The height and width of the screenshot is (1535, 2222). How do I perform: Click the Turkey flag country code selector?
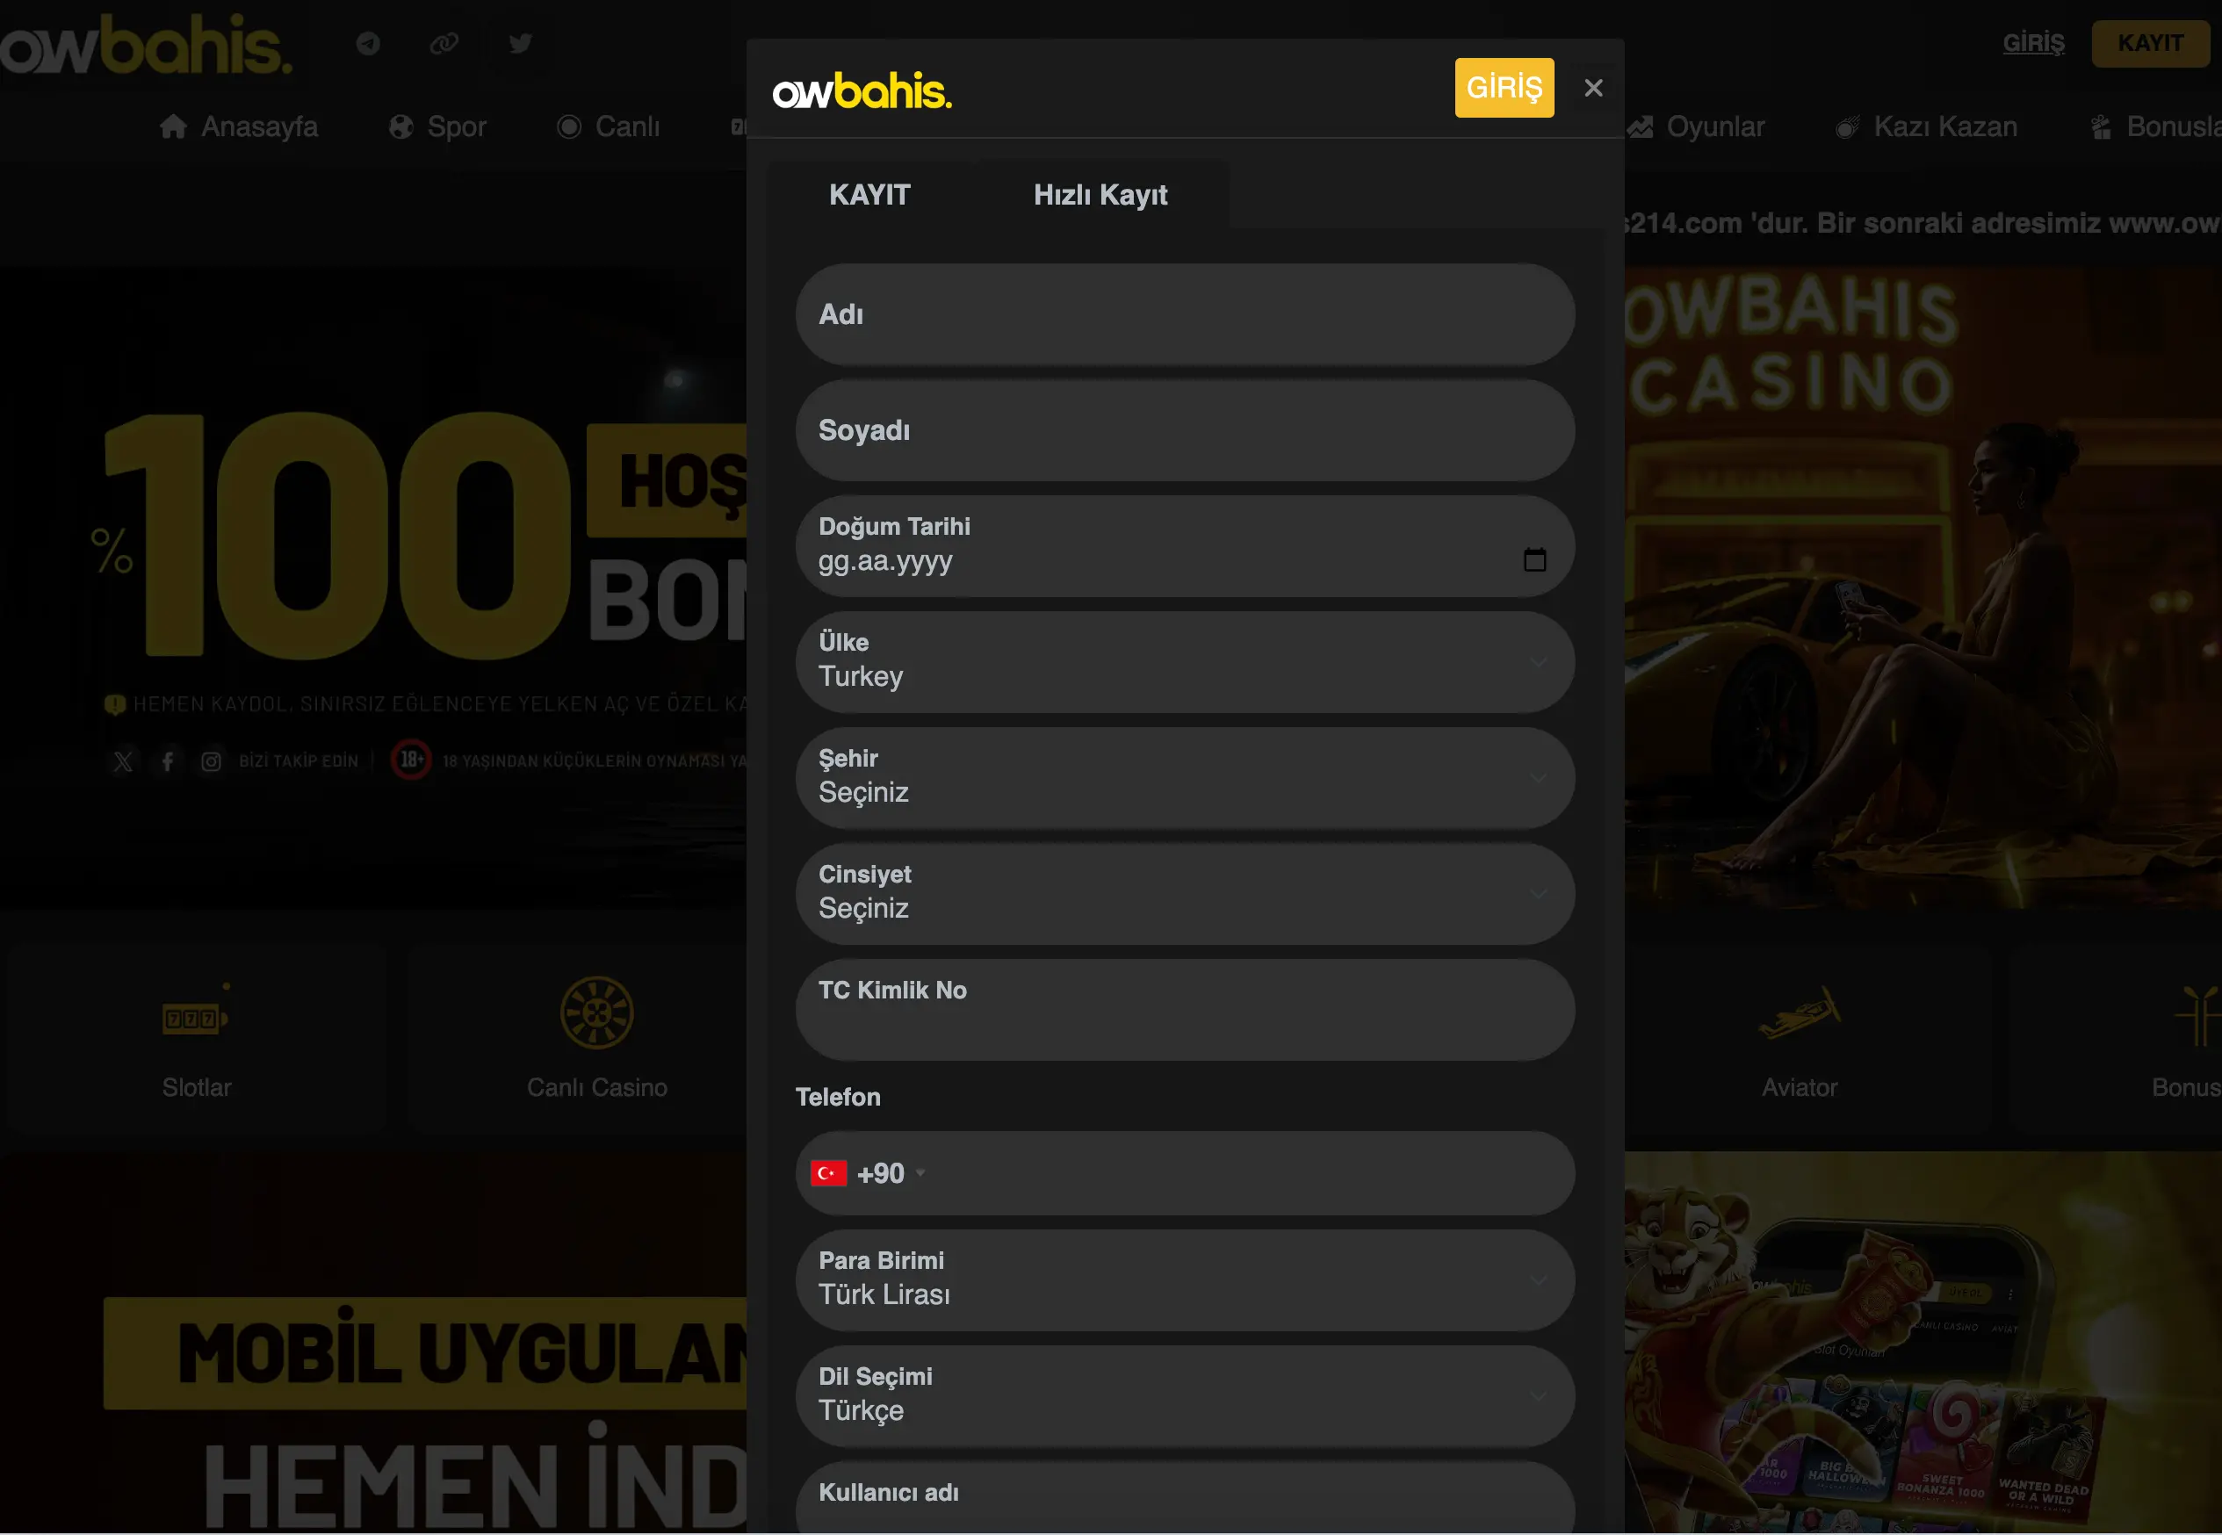pyautogui.click(x=867, y=1173)
